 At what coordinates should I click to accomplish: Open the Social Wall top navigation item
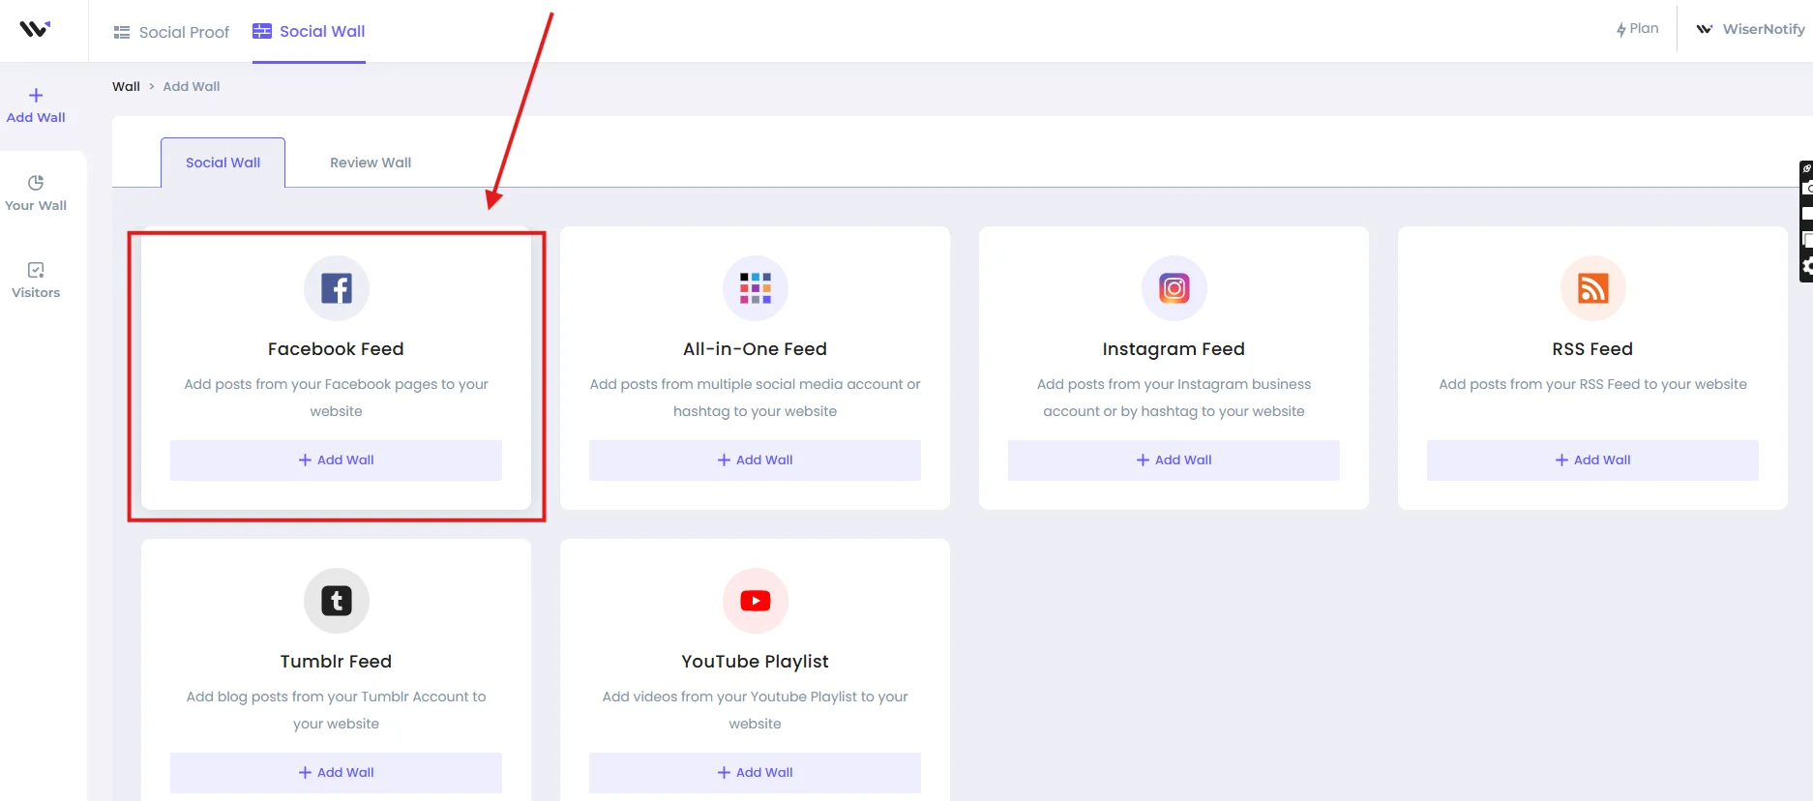[309, 31]
